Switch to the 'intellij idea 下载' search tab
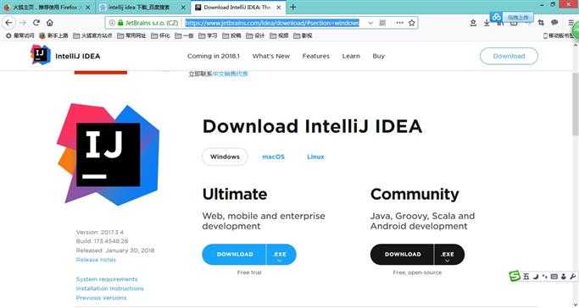This screenshot has height=308, width=579. tap(142, 8)
